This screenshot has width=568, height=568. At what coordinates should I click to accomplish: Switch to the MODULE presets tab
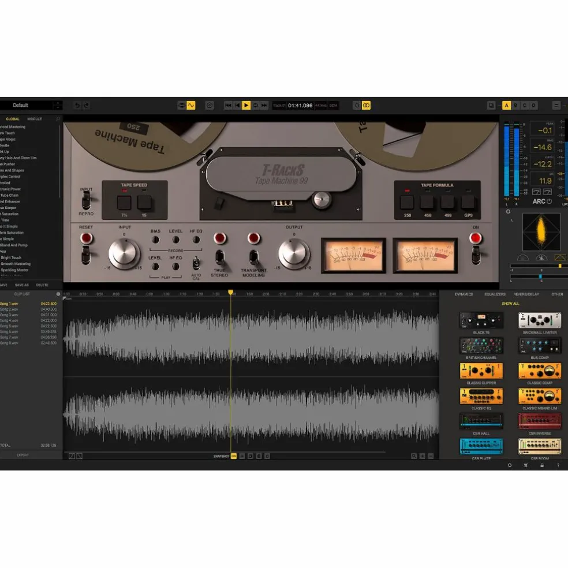point(35,119)
